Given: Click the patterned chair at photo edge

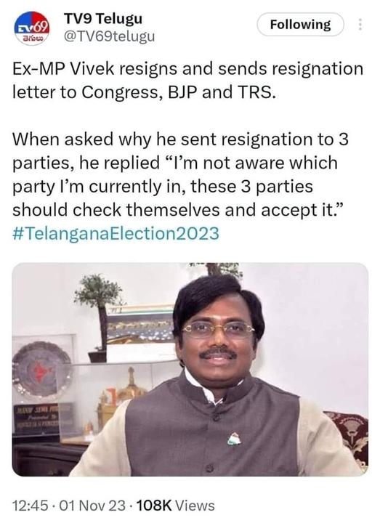Looking at the screenshot, I should pyautogui.click(x=347, y=439).
